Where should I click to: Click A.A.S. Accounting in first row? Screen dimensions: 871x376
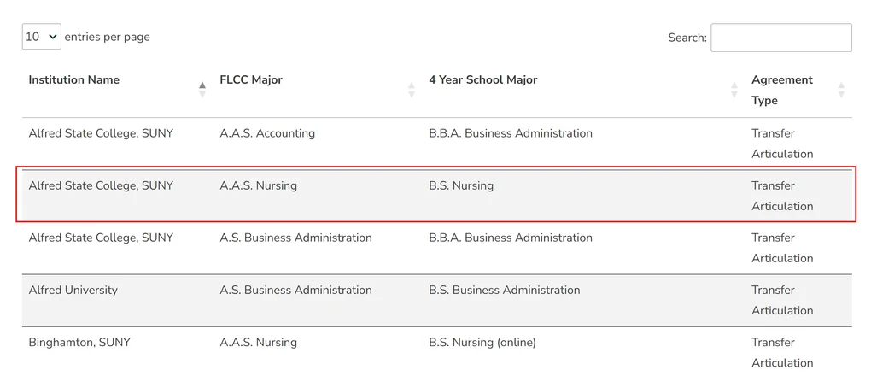(x=267, y=133)
